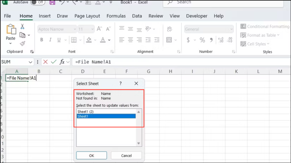Click Accounting dollar format icon
Viewport: 291px width, 163px height.
[x=188, y=40]
